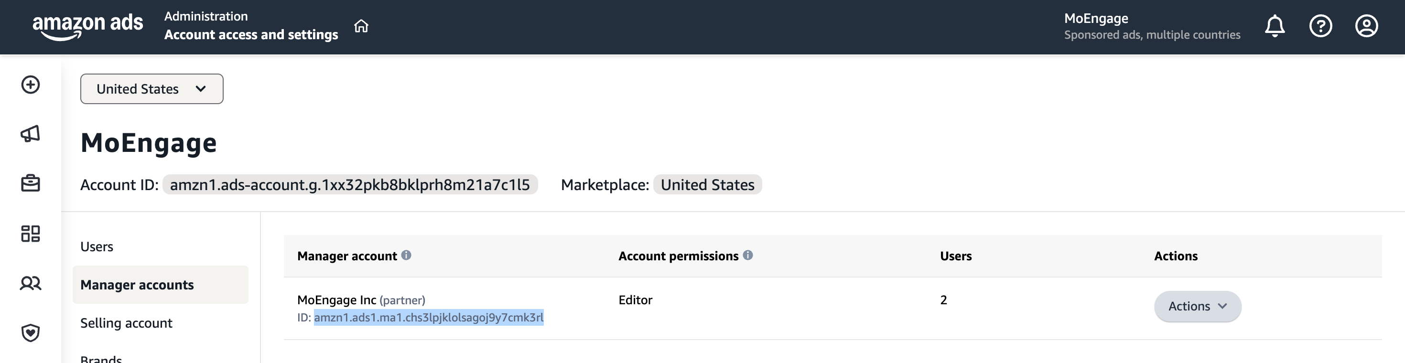1405x363 pixels.
Task: Click highlighted manager ID amzn1.ads1.ma1.chs3lpjklolsagoj9y7cmk3rl
Action: pyautogui.click(x=429, y=317)
